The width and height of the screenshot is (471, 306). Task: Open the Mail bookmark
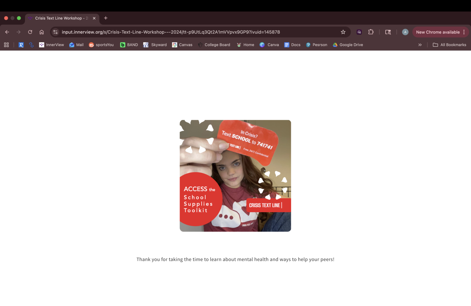tap(77, 45)
